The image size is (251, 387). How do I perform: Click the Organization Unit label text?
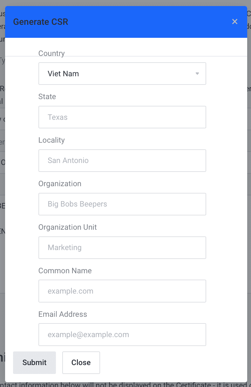68,227
